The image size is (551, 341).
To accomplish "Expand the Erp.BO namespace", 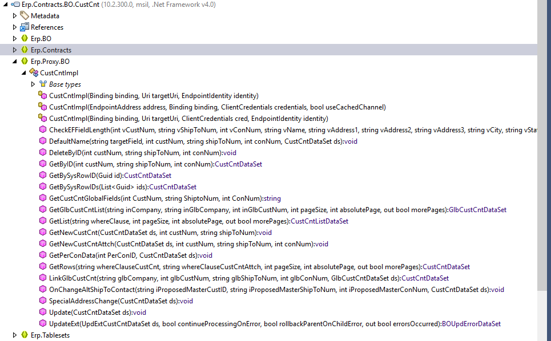I will click(14, 39).
